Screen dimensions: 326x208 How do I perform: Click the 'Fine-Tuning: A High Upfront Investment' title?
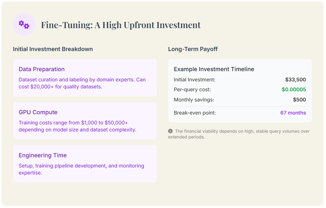pos(121,25)
